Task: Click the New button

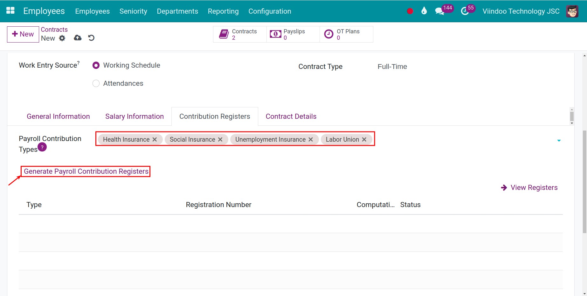Action: (x=23, y=34)
